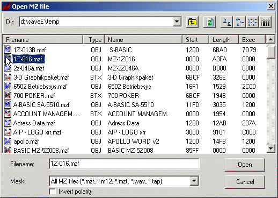Click the Open button

245,165
